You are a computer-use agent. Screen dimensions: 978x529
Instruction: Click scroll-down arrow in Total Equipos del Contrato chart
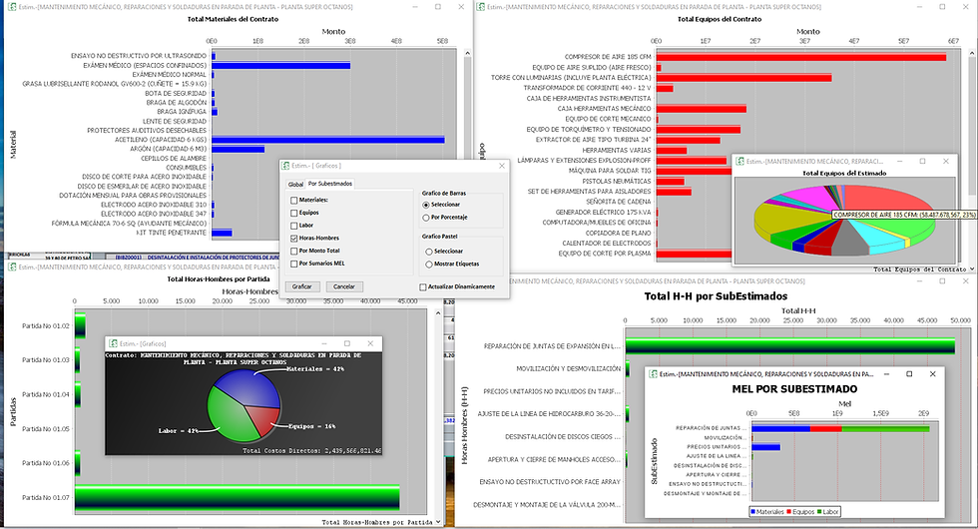point(972,269)
